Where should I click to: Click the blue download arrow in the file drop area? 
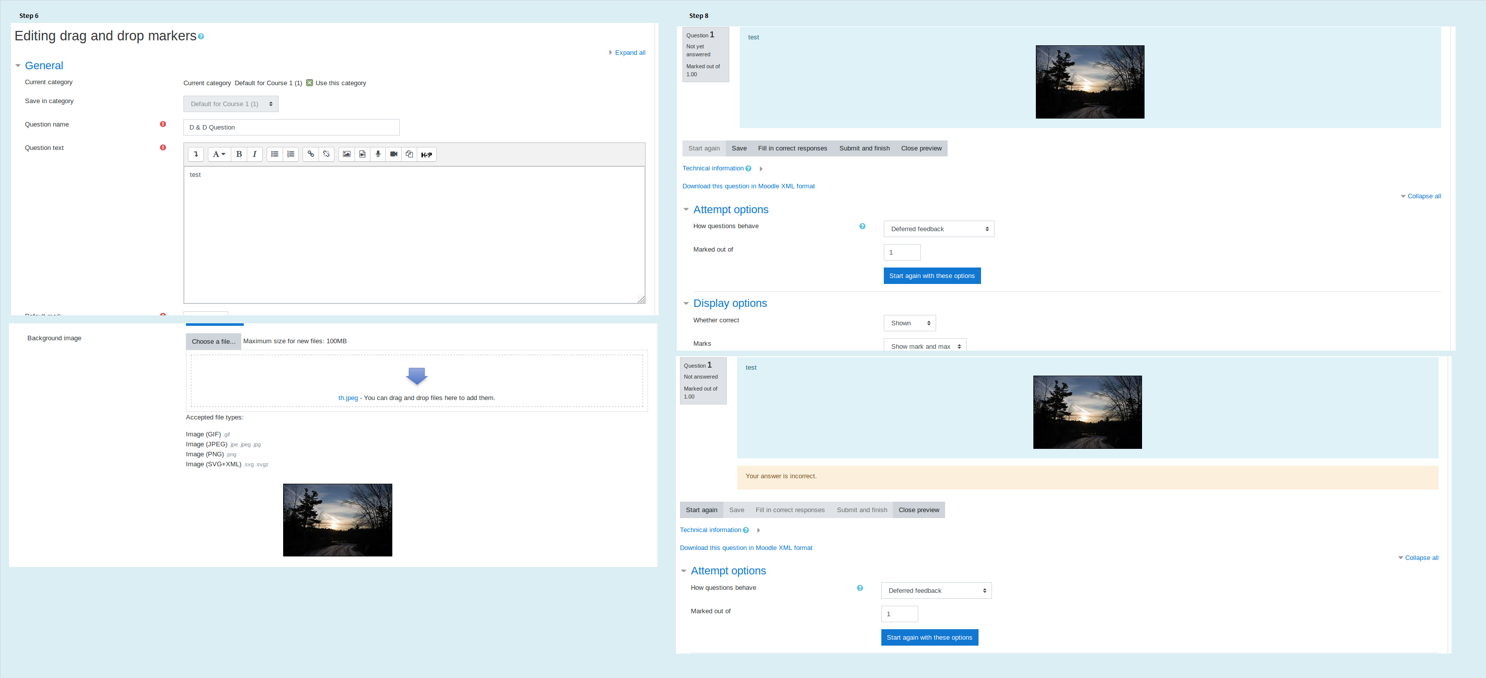point(417,376)
